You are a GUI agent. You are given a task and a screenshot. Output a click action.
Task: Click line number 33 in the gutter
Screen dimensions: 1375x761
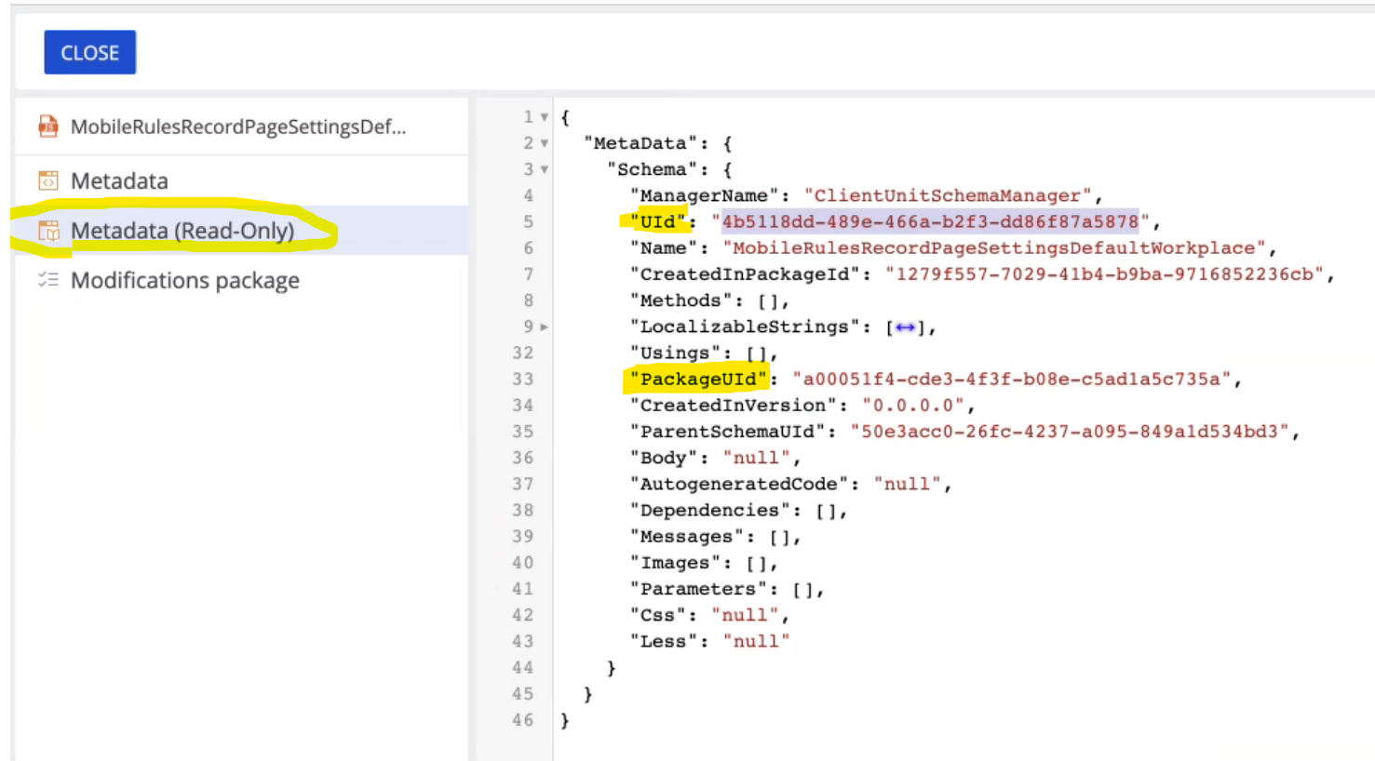pos(523,379)
